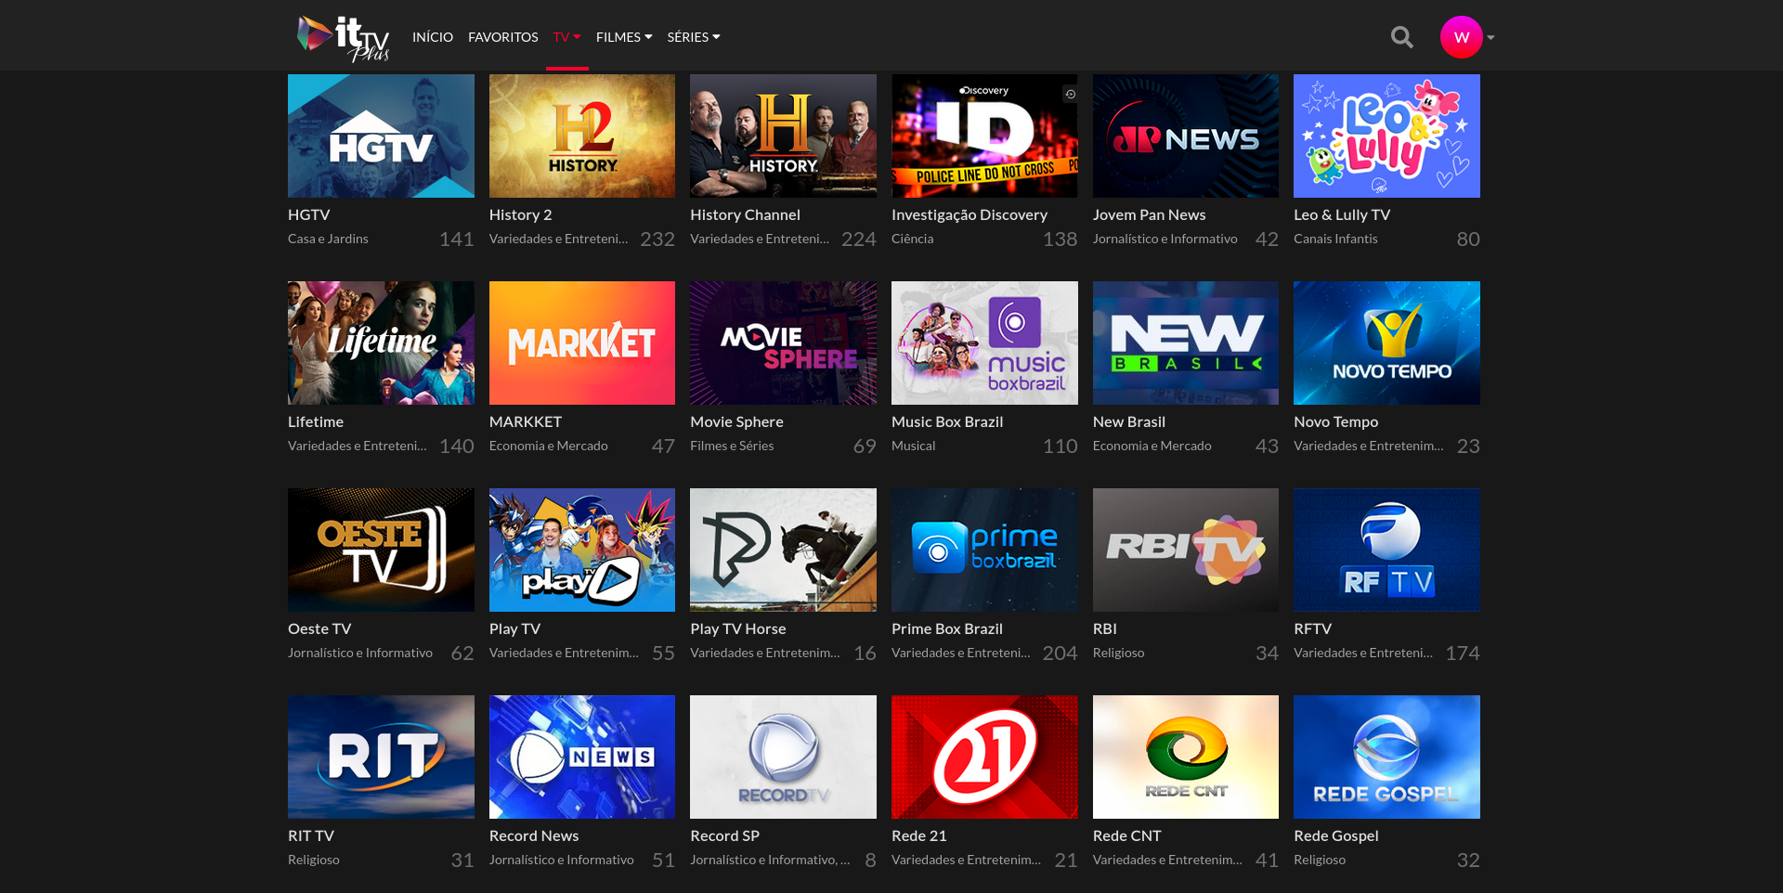
Task: Click the "Record SP" title text
Action: click(x=725, y=835)
